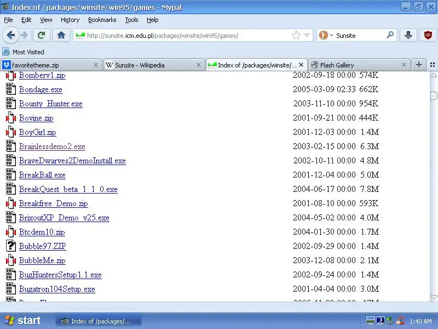Open the Windows Start menu
438x329 pixels.
pos(24,321)
